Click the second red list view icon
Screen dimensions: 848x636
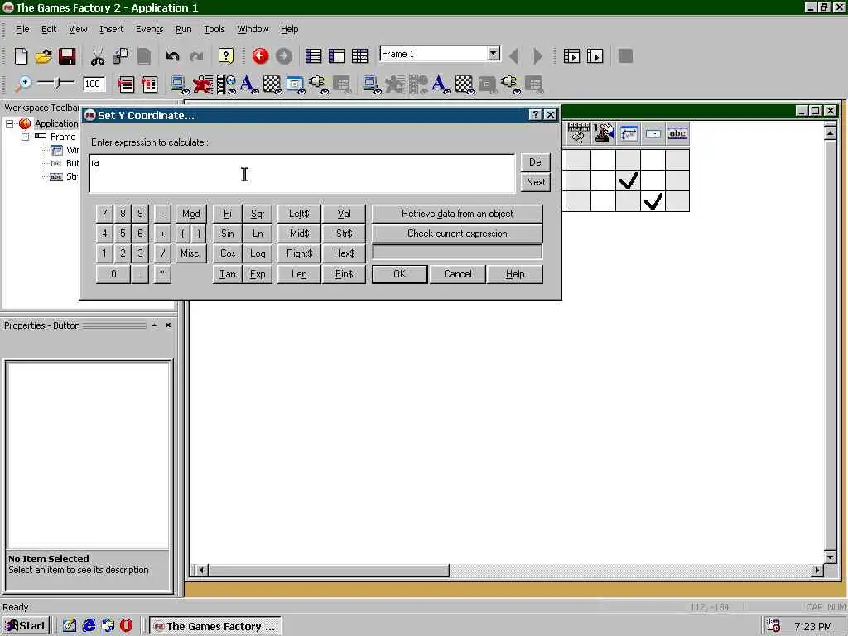pos(149,84)
